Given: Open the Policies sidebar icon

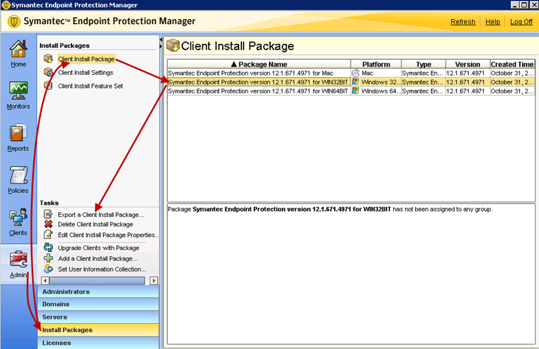Looking at the screenshot, I should click(18, 177).
